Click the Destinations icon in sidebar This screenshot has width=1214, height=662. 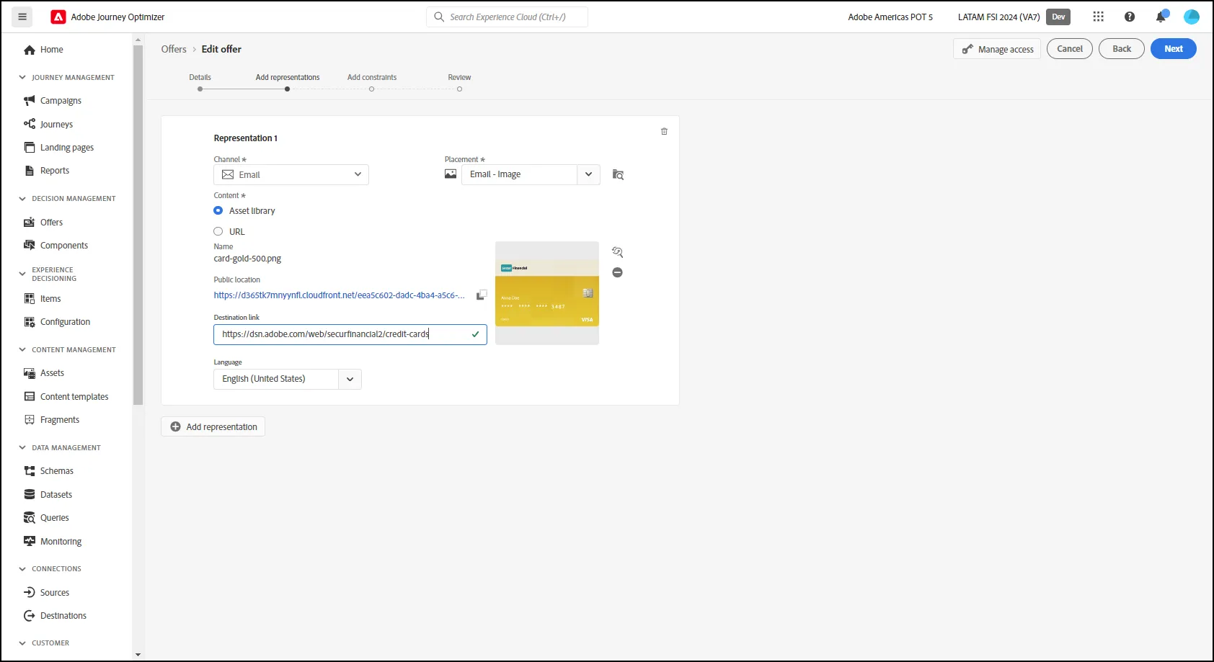(x=30, y=616)
